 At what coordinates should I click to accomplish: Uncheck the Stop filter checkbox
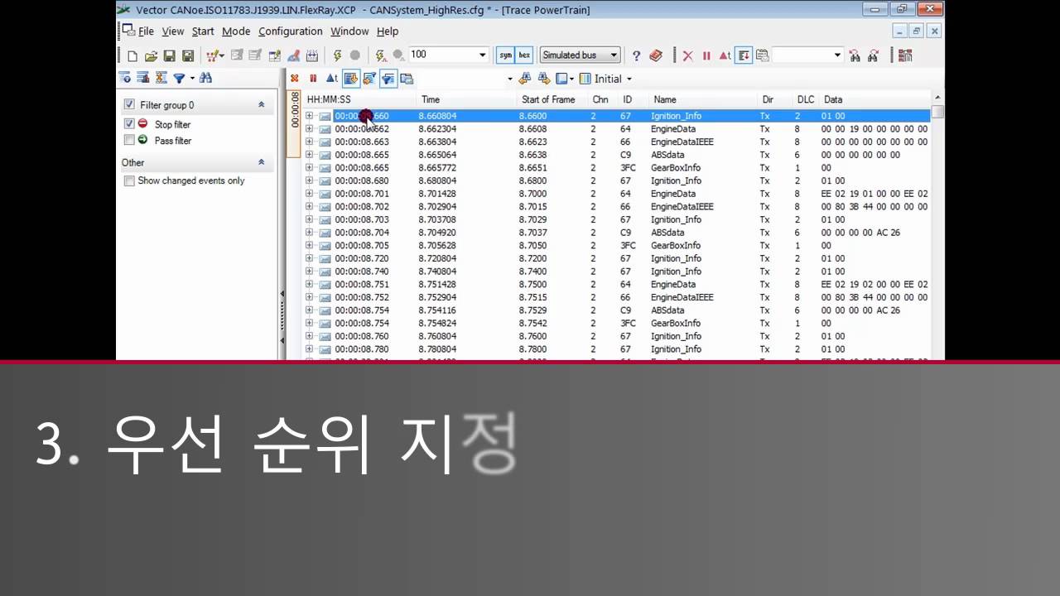pos(129,123)
